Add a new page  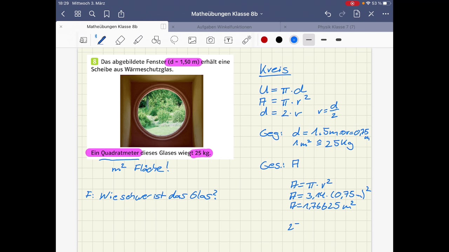click(357, 14)
